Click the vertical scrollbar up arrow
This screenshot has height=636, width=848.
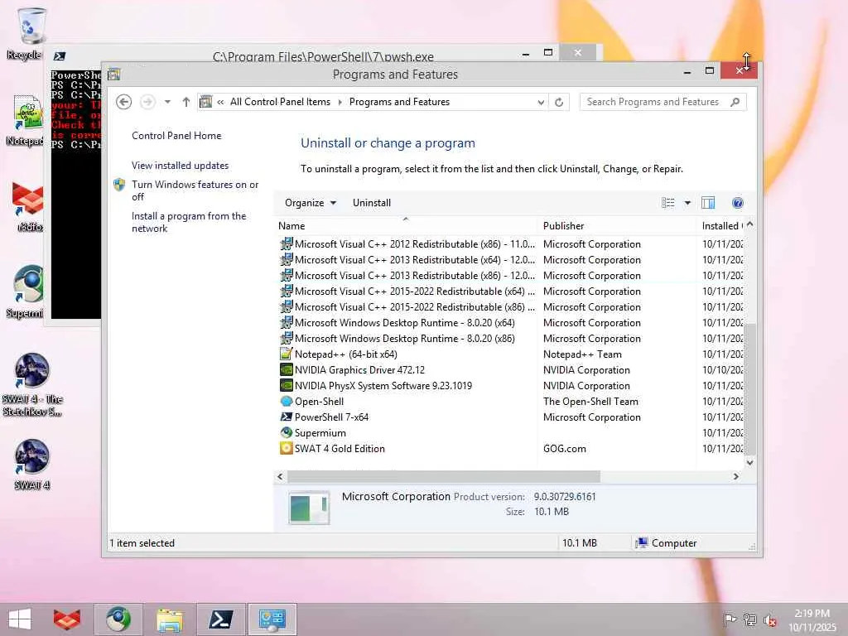click(x=749, y=224)
